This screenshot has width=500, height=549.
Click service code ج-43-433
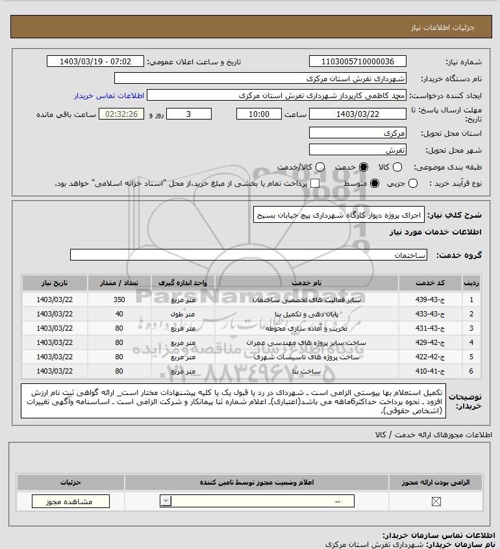point(430,314)
